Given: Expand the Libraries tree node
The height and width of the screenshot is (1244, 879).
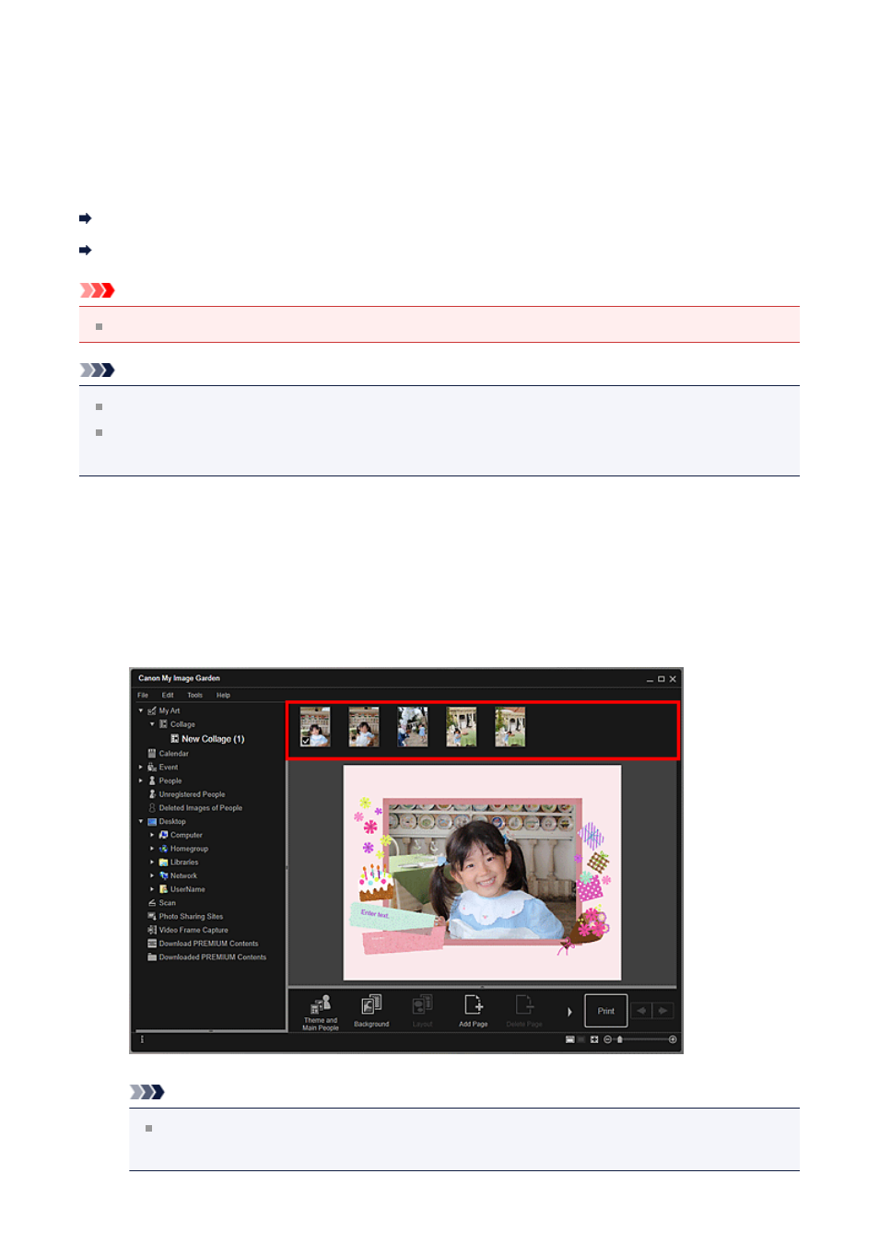Looking at the screenshot, I should [x=152, y=863].
